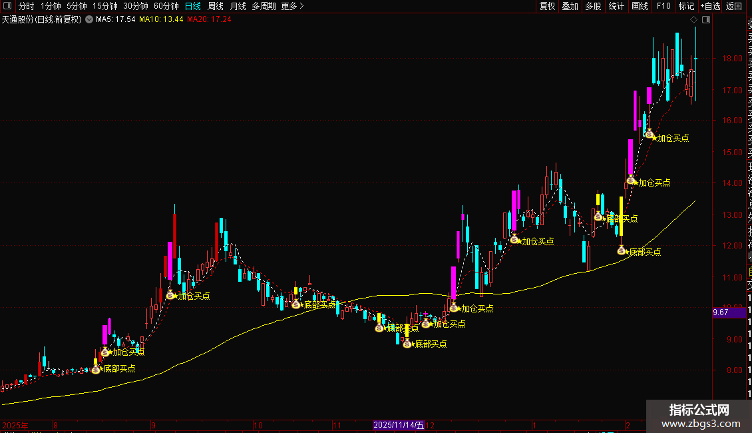Click the 加仓买点 money-bag icon near 14.00
This screenshot has height=433, width=752.
click(631, 181)
